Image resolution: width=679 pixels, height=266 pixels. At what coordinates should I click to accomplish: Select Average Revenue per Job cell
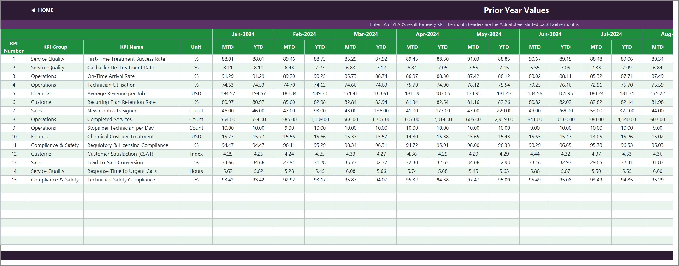pos(132,93)
